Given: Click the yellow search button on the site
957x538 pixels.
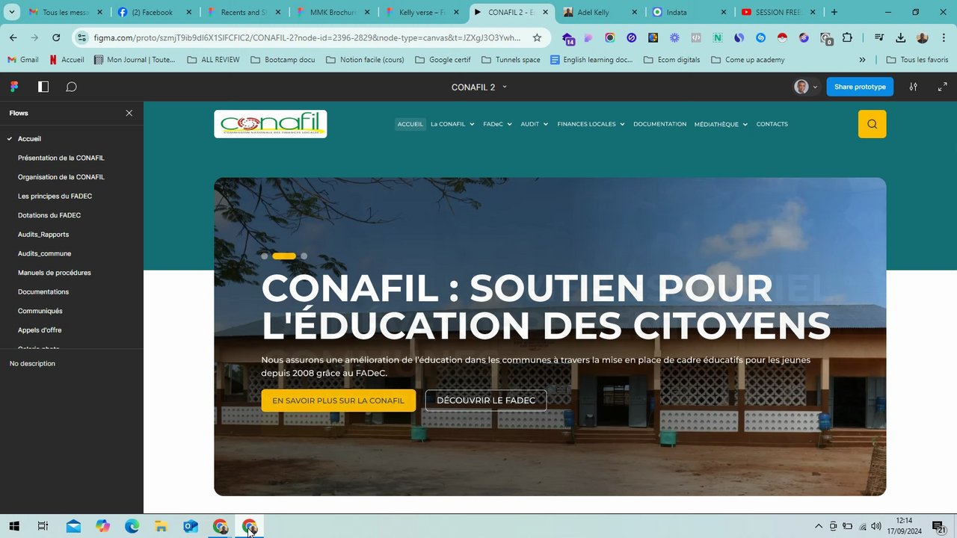Looking at the screenshot, I should (872, 124).
